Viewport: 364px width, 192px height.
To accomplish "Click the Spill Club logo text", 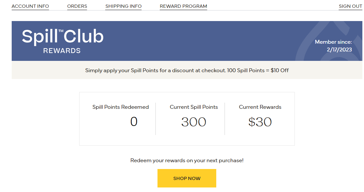I will [63, 37].
